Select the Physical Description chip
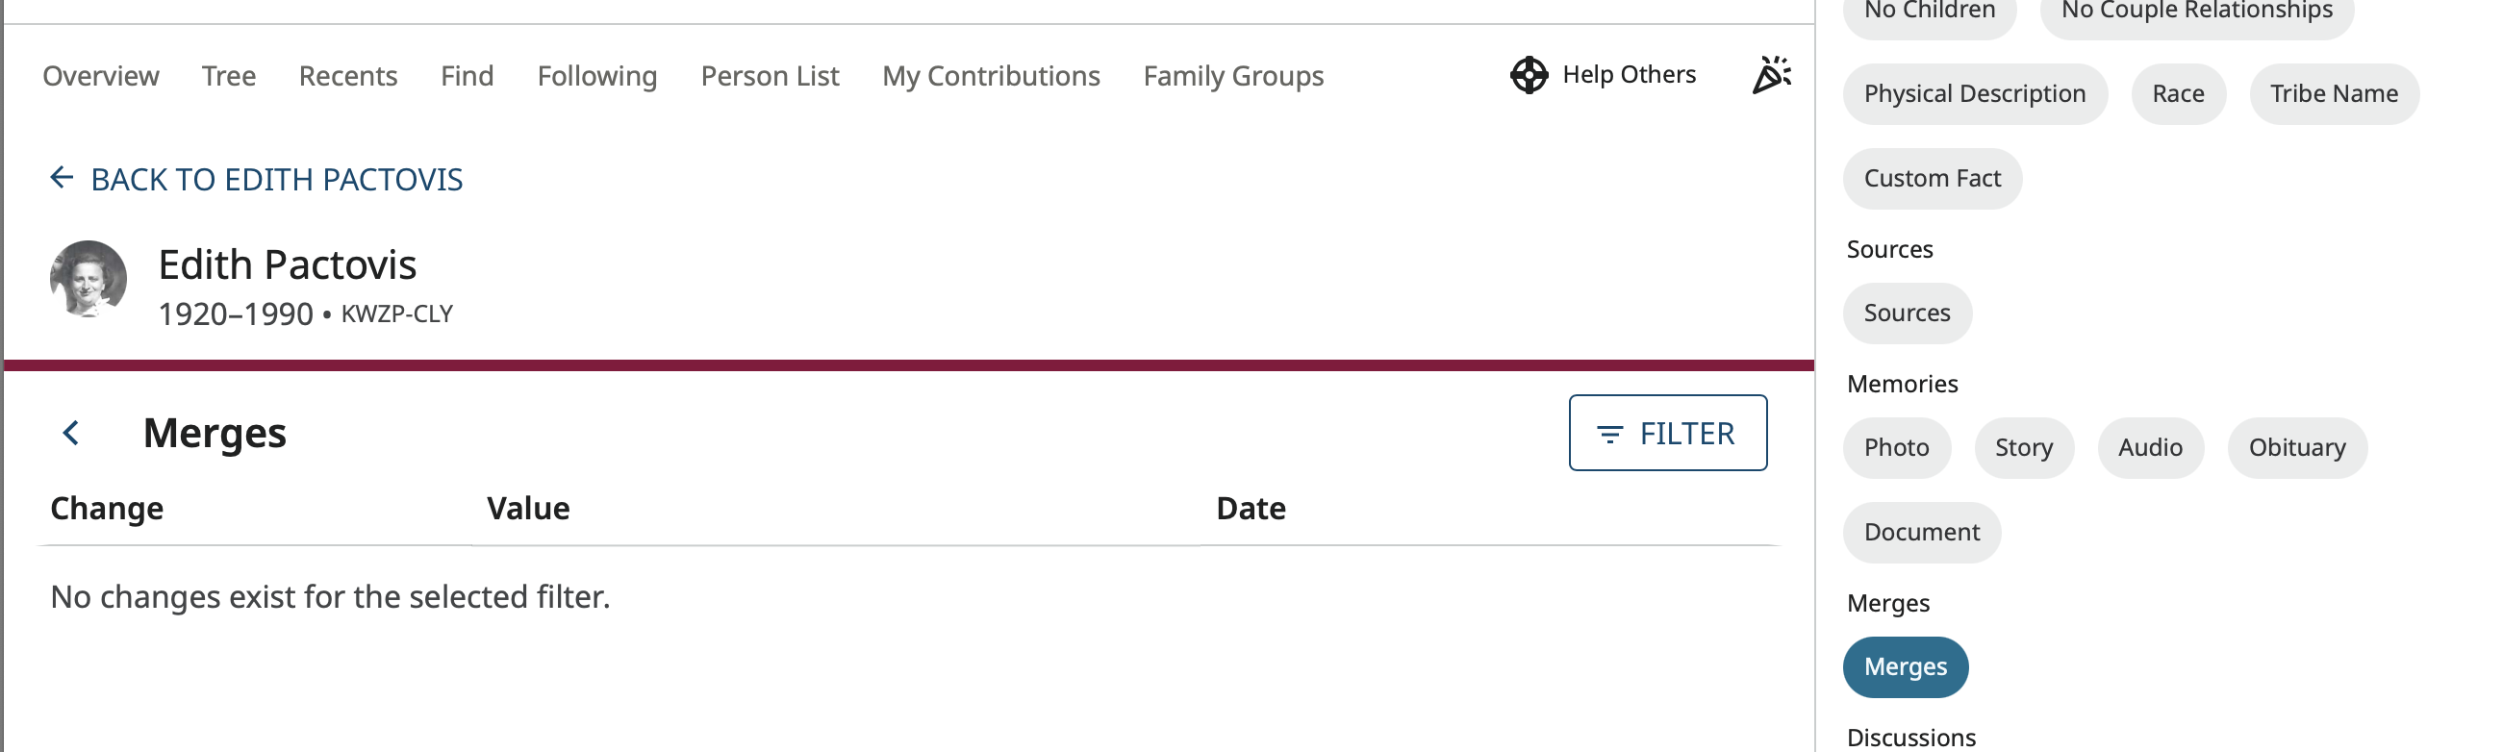 [x=1973, y=94]
